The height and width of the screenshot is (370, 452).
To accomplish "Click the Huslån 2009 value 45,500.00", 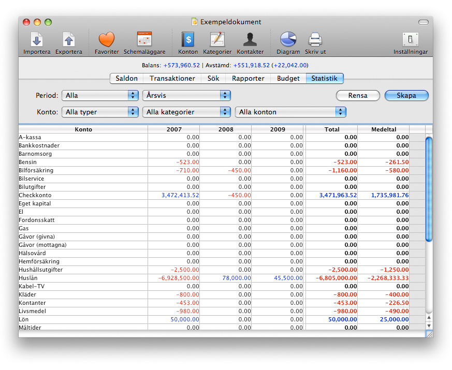I will point(288,278).
